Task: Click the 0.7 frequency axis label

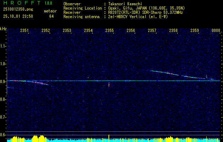Action: [3, 117]
